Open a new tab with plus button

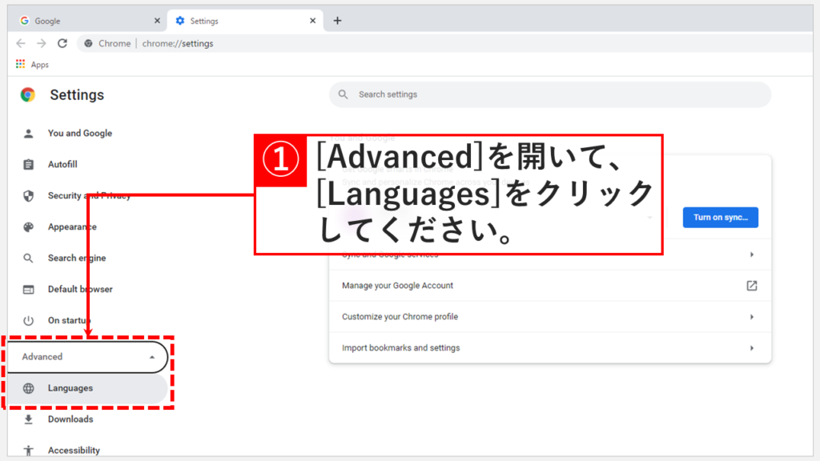point(337,21)
